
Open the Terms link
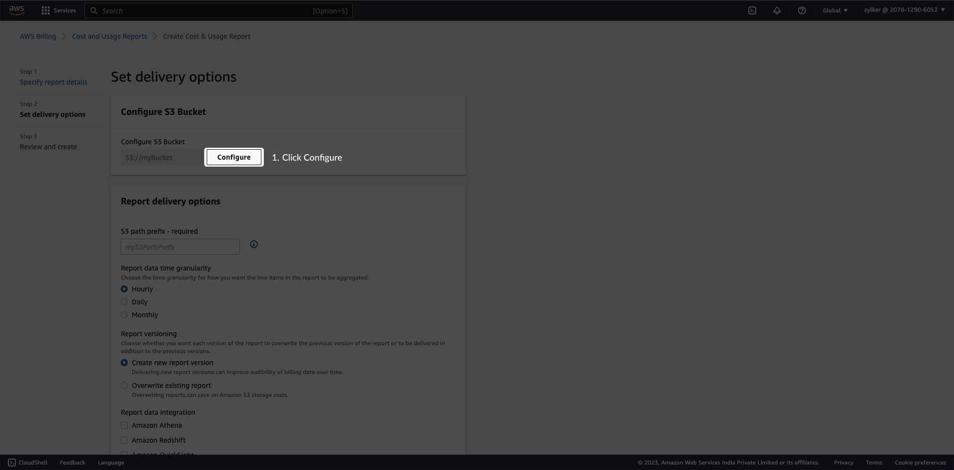[874, 463]
